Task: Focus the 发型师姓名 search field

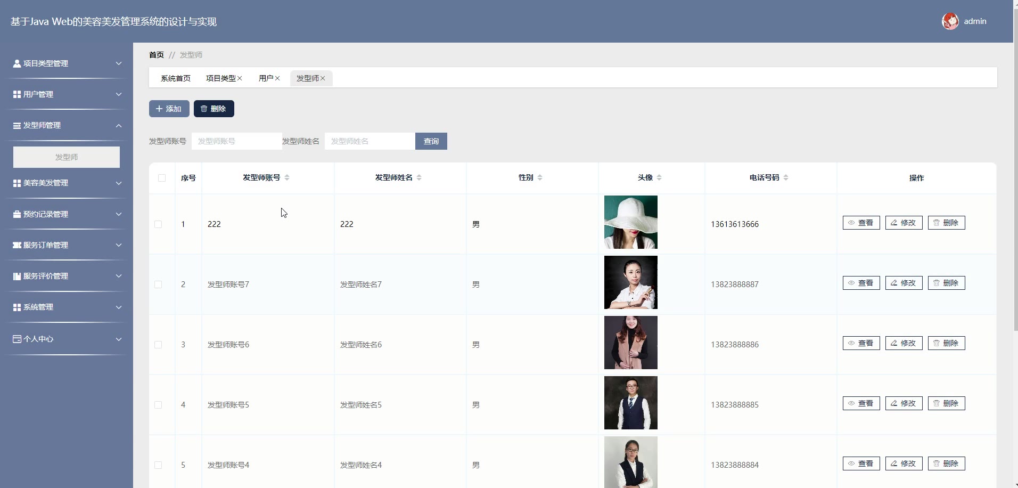Action: pos(370,141)
